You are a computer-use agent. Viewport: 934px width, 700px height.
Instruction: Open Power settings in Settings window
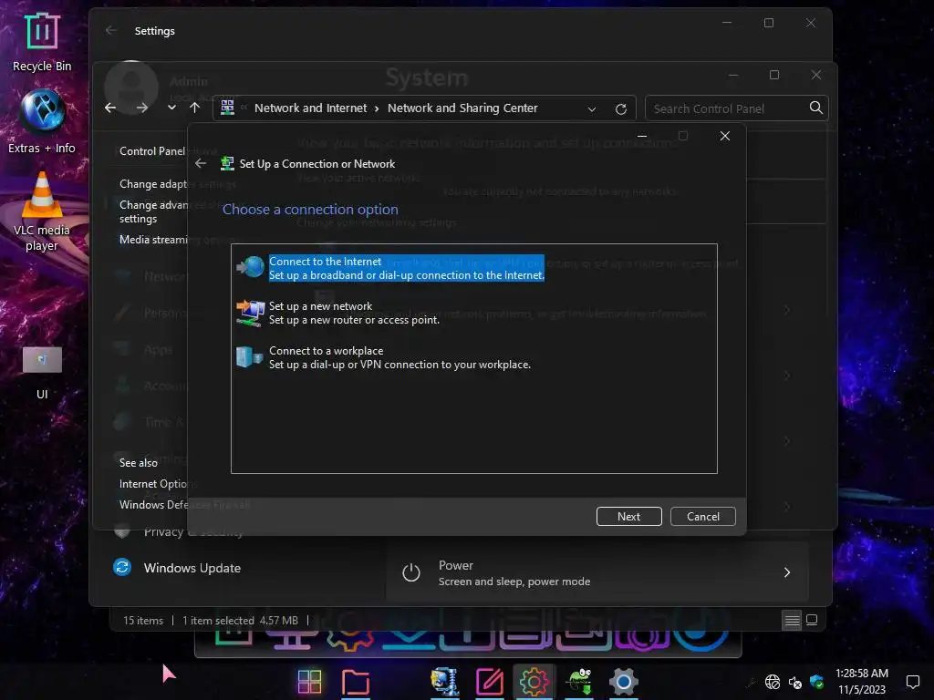[597, 572]
